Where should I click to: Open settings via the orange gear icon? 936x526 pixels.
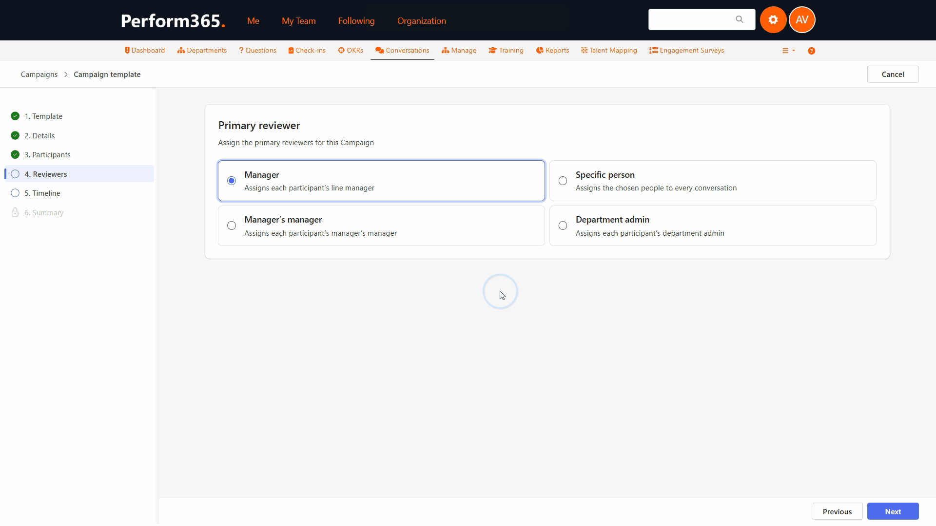point(773,20)
